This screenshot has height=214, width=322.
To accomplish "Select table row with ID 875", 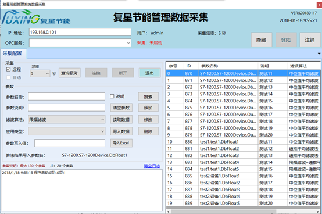I will click(x=243, y=108).
